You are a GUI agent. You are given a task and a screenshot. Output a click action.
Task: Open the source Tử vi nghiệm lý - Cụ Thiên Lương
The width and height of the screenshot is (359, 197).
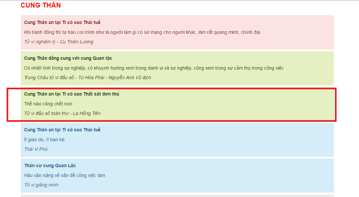[58, 42]
